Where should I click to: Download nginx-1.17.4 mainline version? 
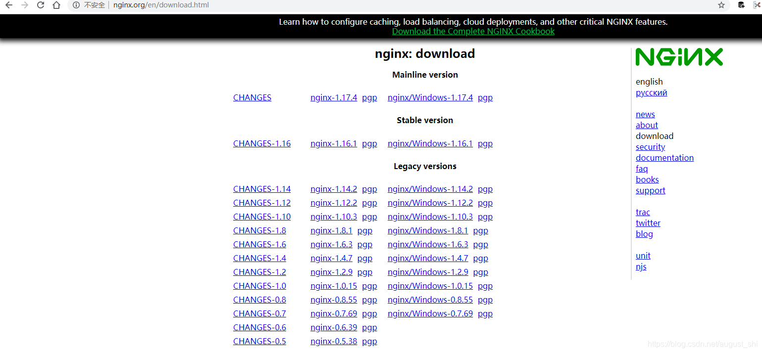pyautogui.click(x=333, y=97)
